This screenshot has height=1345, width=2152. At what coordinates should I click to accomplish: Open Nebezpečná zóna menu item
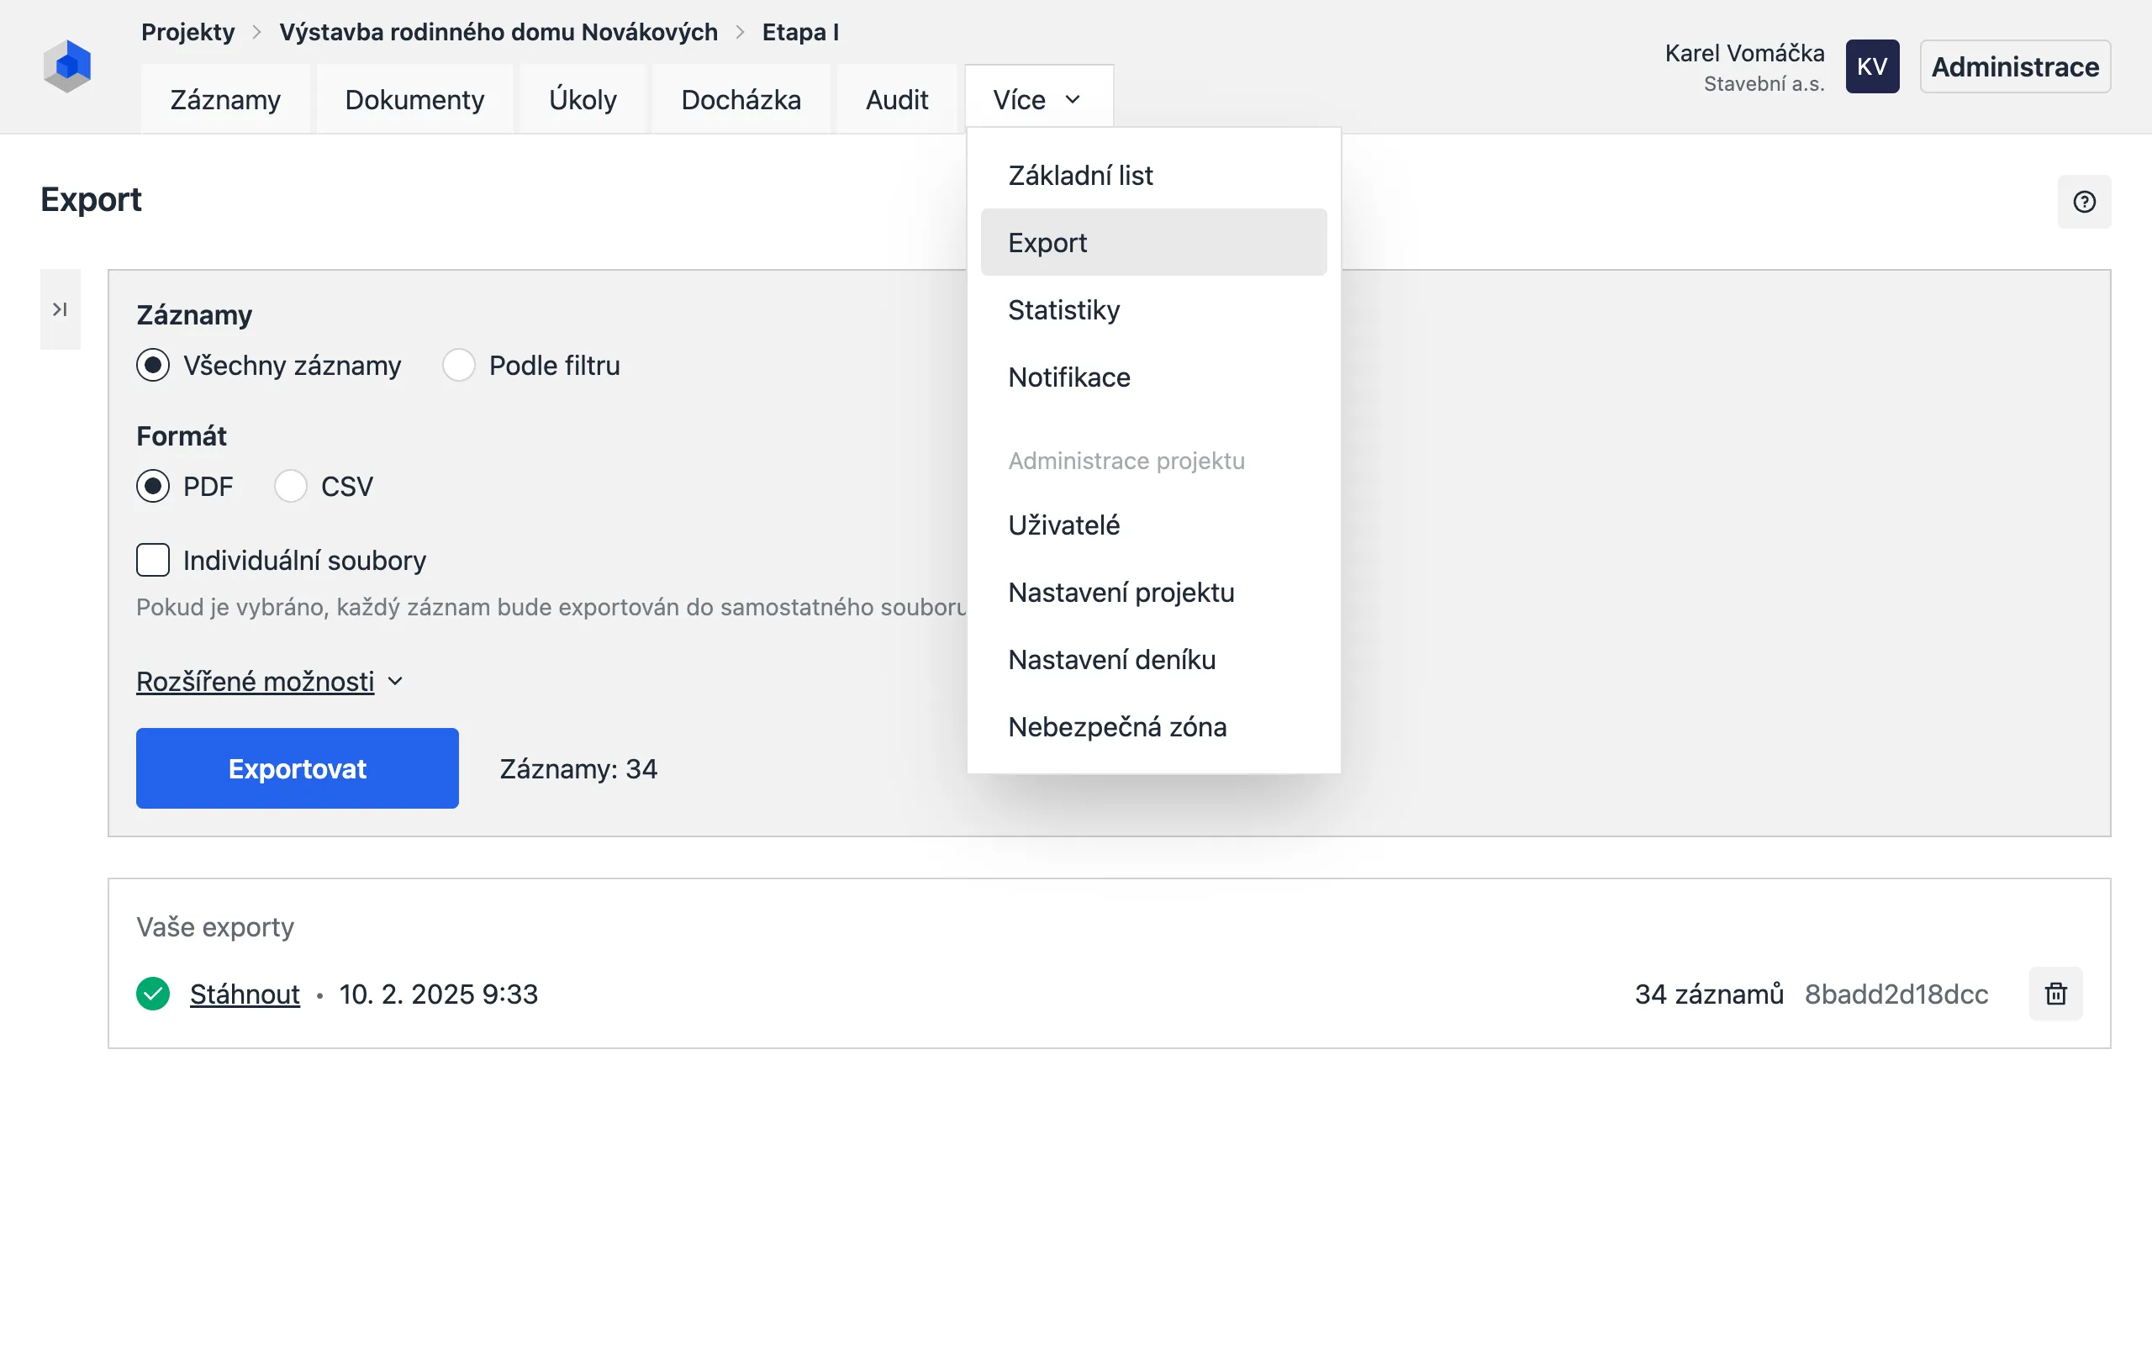coord(1153,727)
